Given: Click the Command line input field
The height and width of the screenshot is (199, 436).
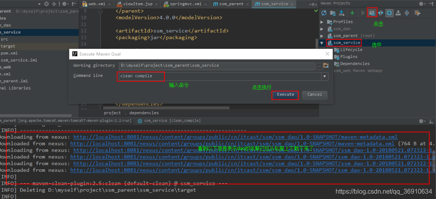Looking at the screenshot, I should 219,76.
